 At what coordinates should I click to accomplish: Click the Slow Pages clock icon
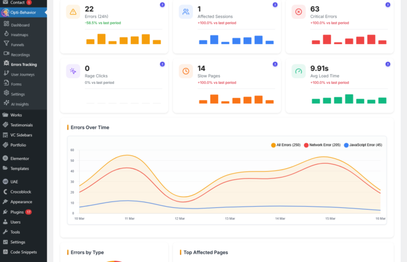point(186,71)
